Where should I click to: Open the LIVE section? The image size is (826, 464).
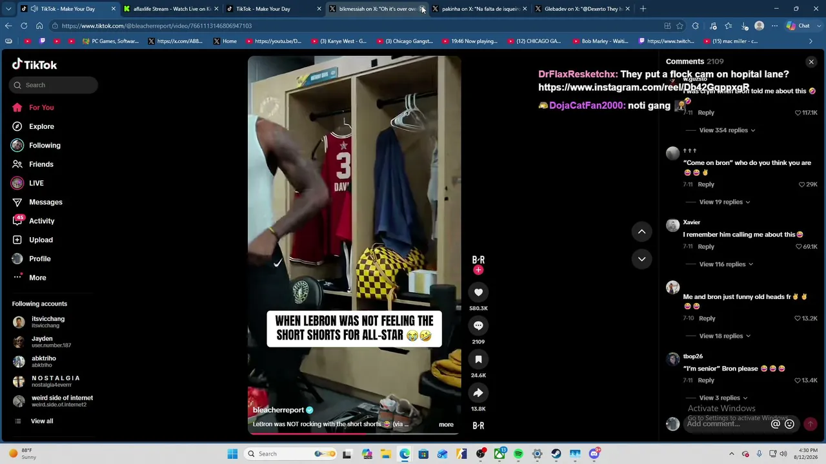pos(36,183)
